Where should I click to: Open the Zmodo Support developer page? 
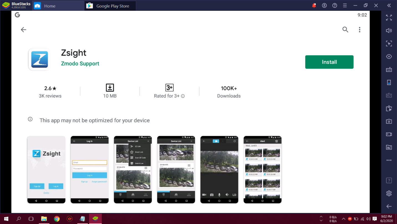[x=80, y=64]
